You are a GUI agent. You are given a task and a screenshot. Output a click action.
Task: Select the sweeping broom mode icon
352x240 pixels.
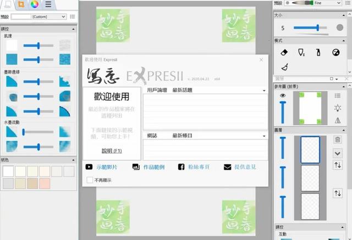285,67
